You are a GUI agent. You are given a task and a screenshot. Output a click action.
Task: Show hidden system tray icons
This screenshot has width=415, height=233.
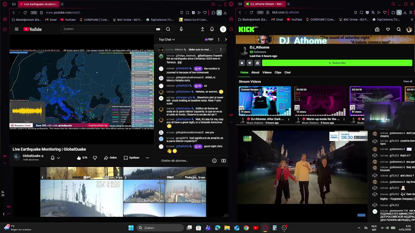pos(359,228)
